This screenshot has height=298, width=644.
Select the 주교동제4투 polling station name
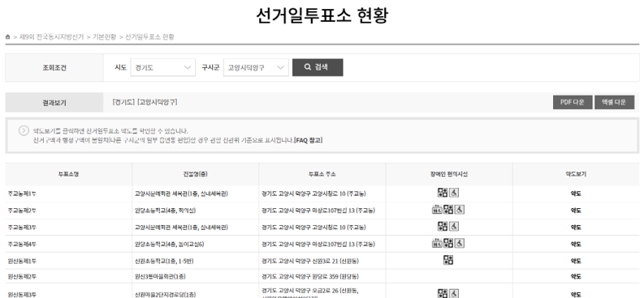[22, 245]
